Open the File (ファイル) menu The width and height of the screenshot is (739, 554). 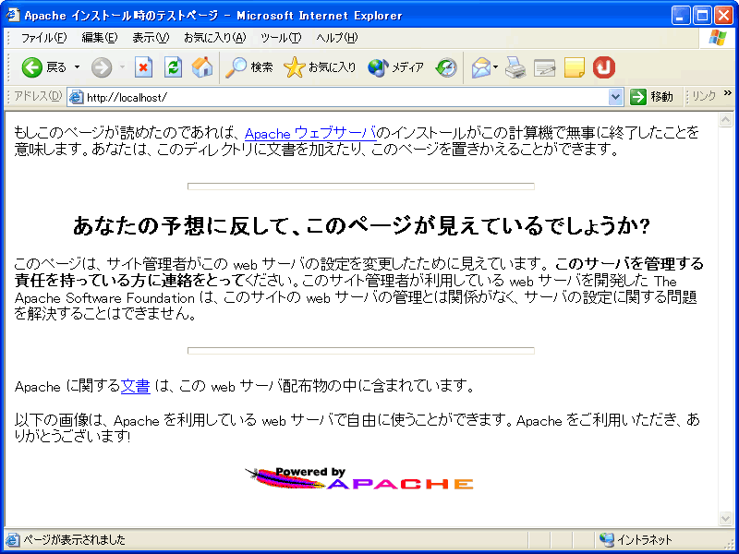(x=43, y=38)
